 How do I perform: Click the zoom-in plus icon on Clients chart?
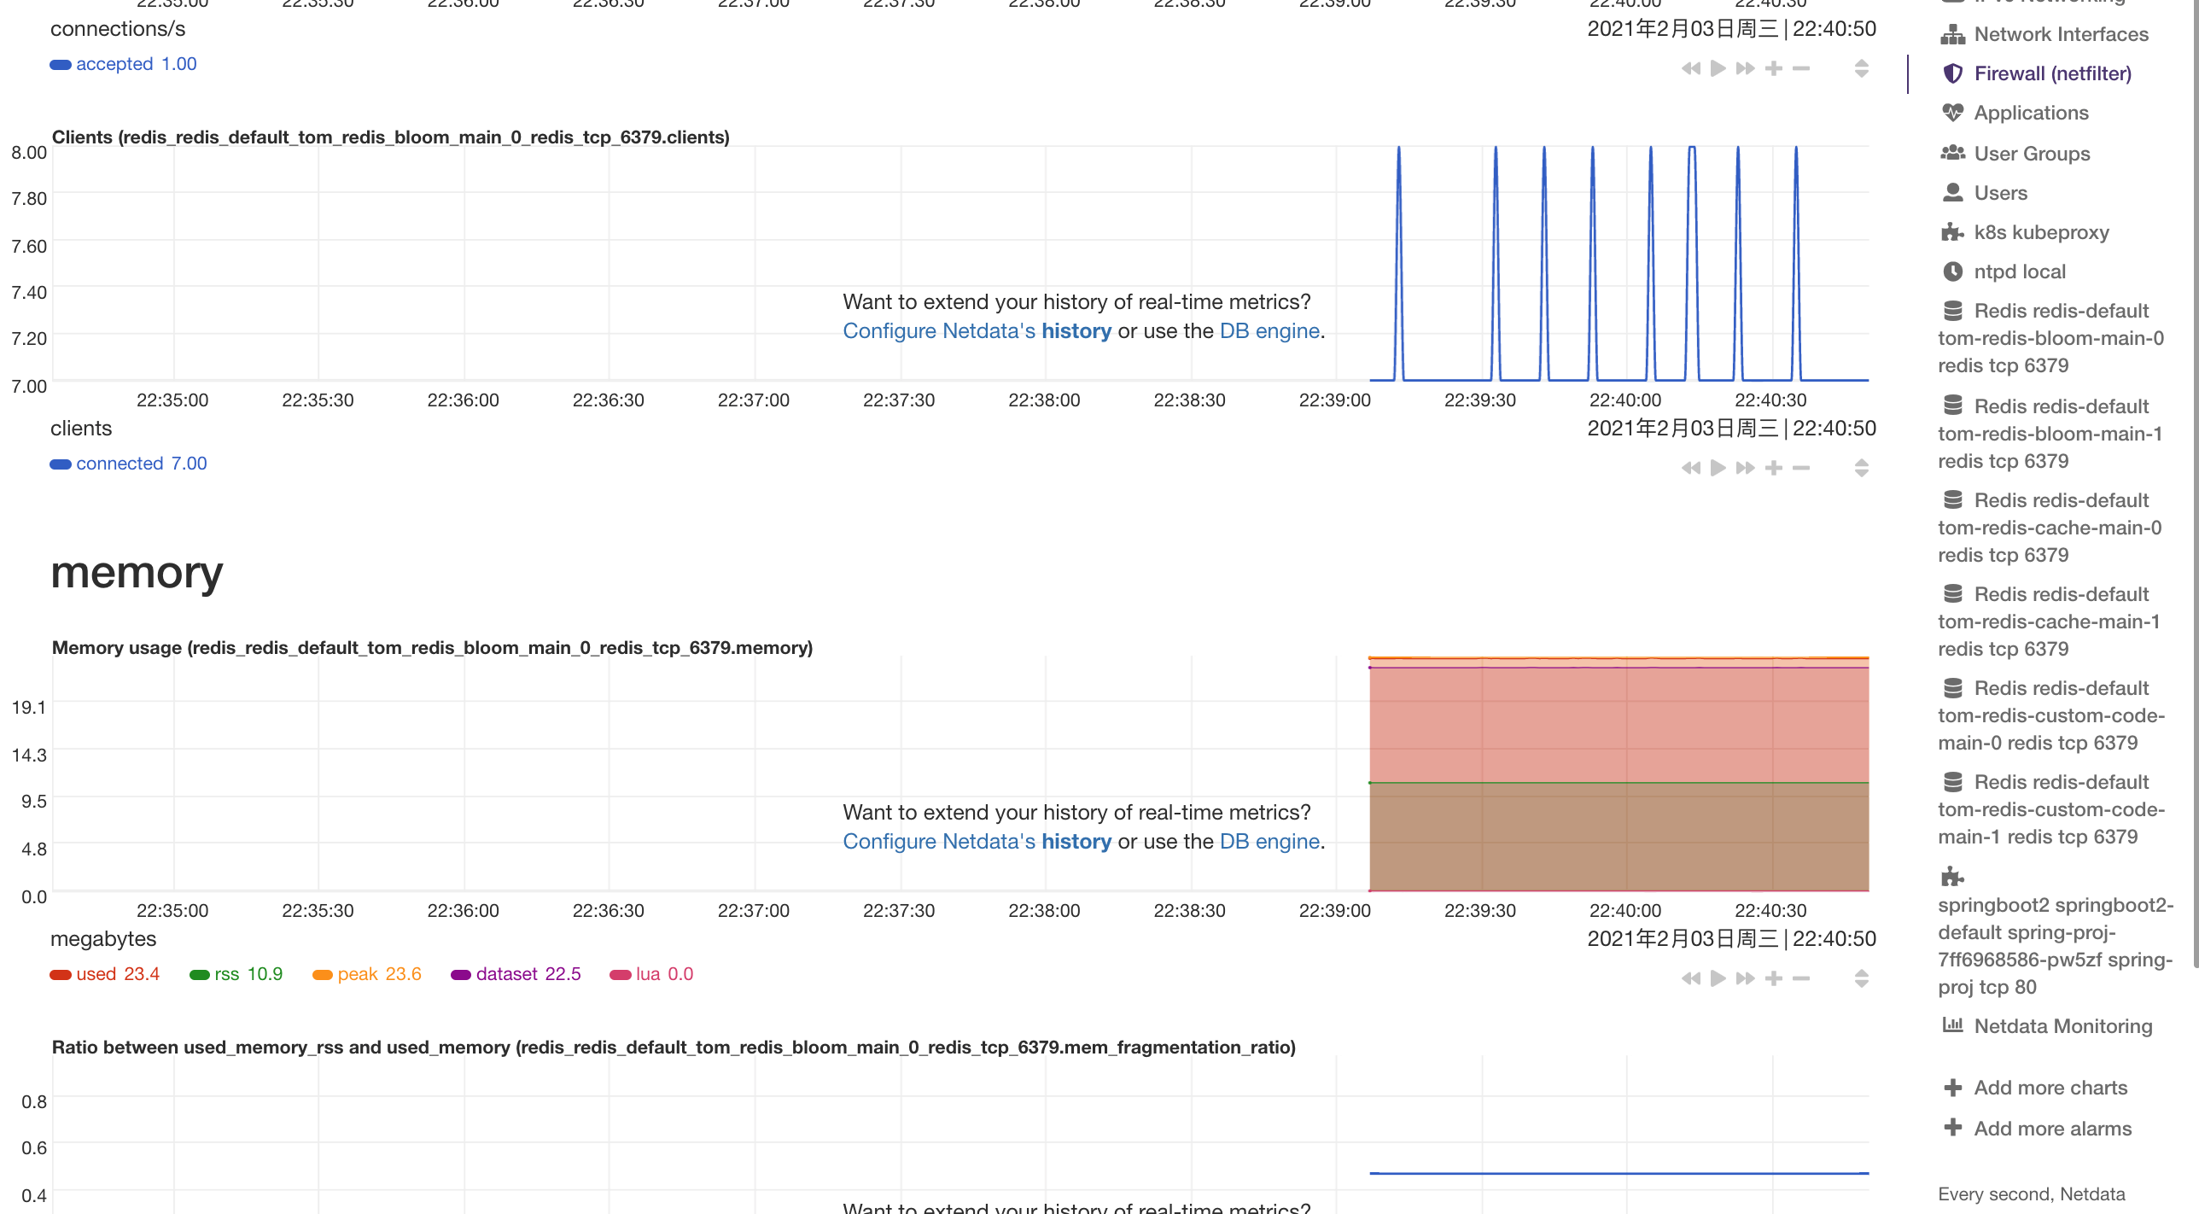coord(1773,468)
